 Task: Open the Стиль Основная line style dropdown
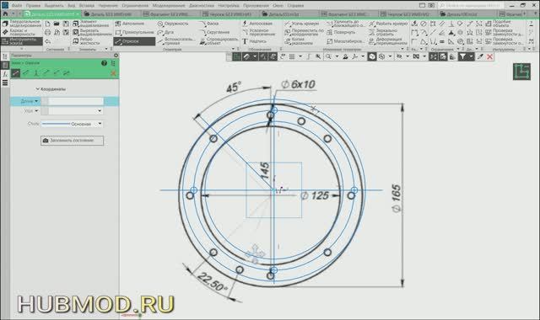[72, 124]
